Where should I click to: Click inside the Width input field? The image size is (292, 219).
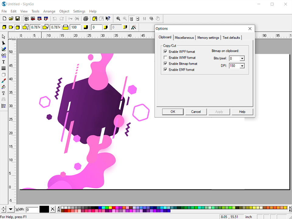[33, 209]
